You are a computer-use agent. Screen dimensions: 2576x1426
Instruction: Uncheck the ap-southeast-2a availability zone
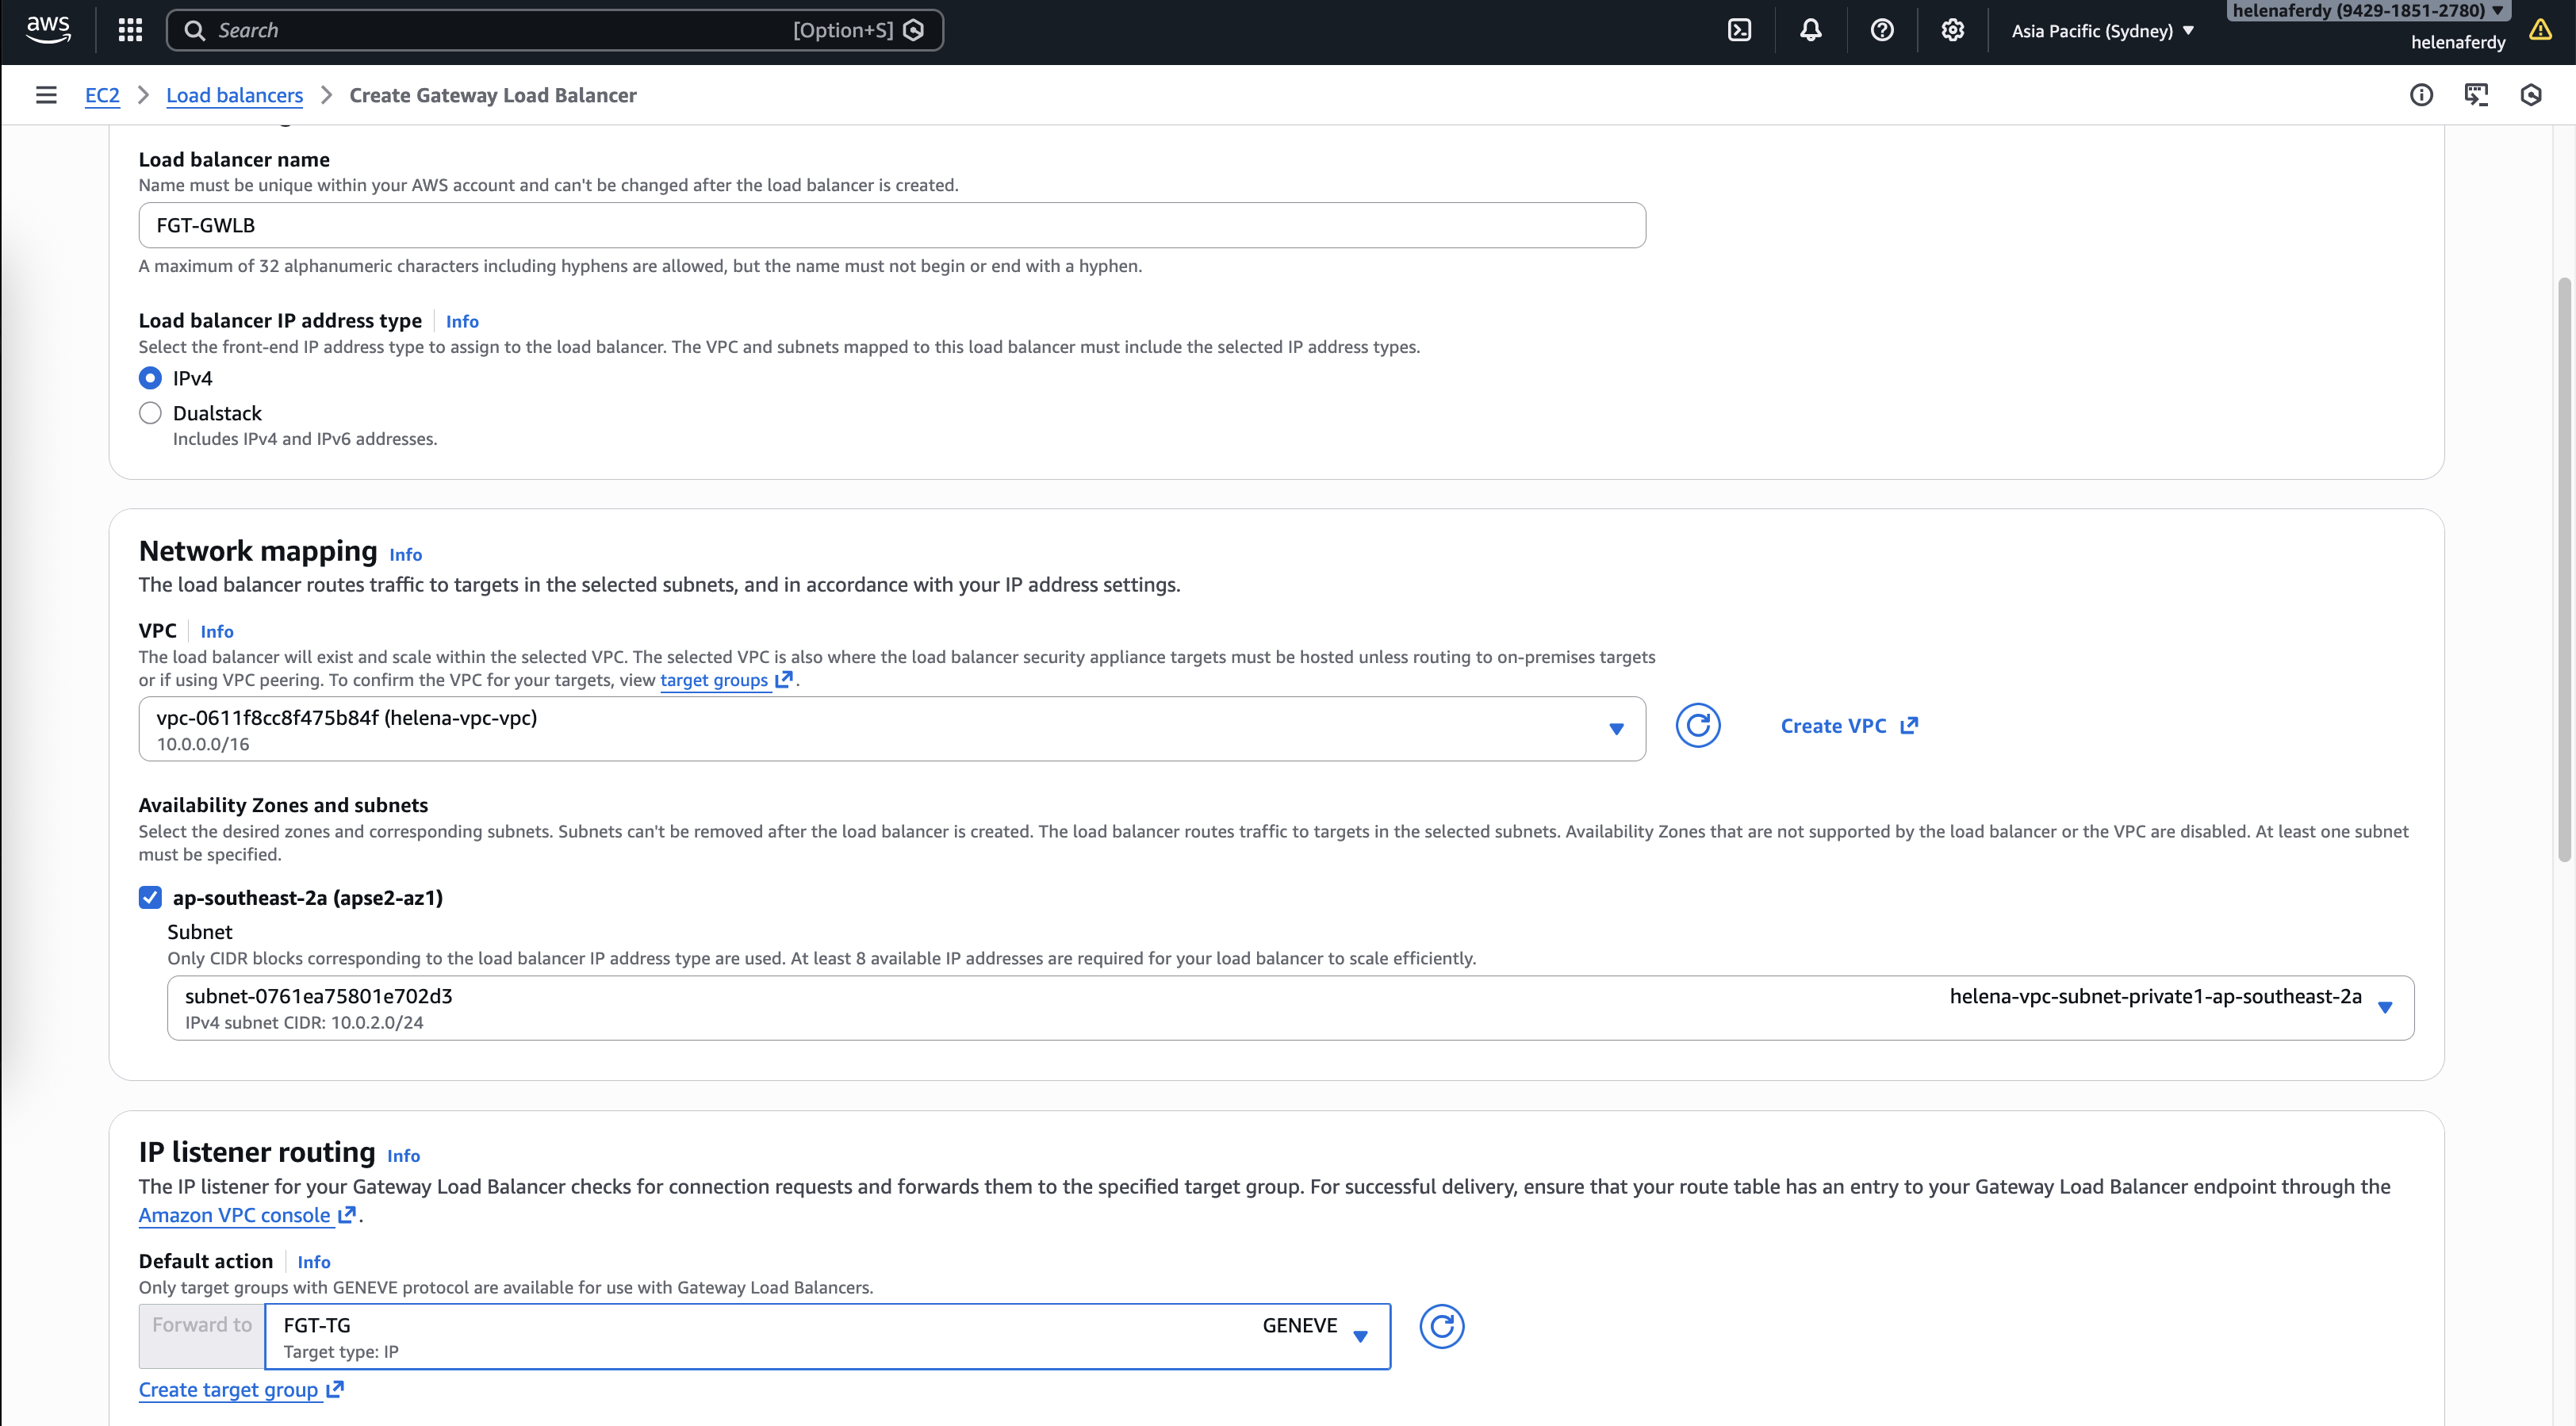click(150, 897)
